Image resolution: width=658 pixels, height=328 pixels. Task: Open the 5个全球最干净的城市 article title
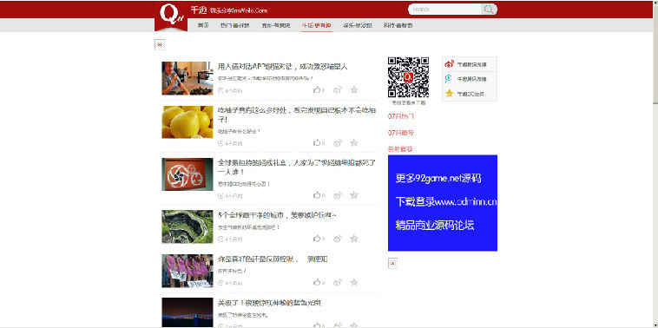[277, 215]
